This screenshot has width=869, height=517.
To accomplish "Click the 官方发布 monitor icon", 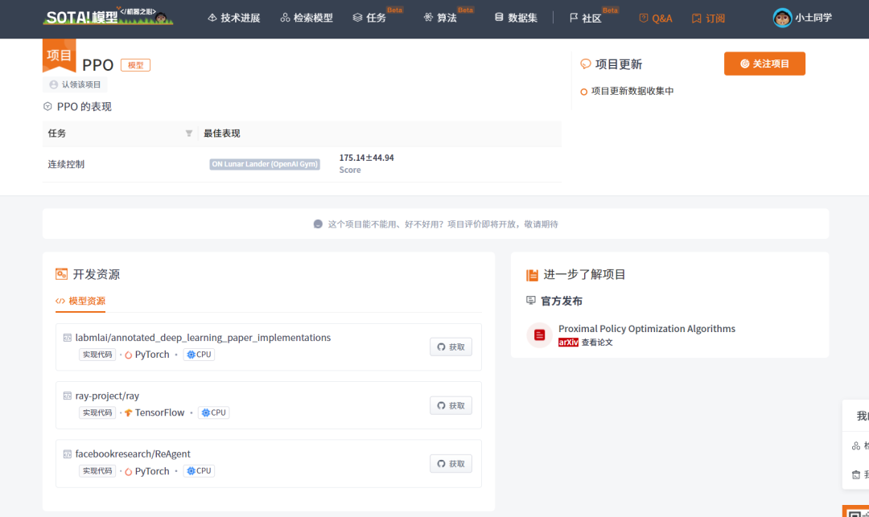I will tap(531, 301).
